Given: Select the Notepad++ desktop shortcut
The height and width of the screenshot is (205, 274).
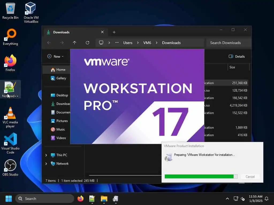Looking at the screenshot, I should pyautogui.click(x=10, y=89).
